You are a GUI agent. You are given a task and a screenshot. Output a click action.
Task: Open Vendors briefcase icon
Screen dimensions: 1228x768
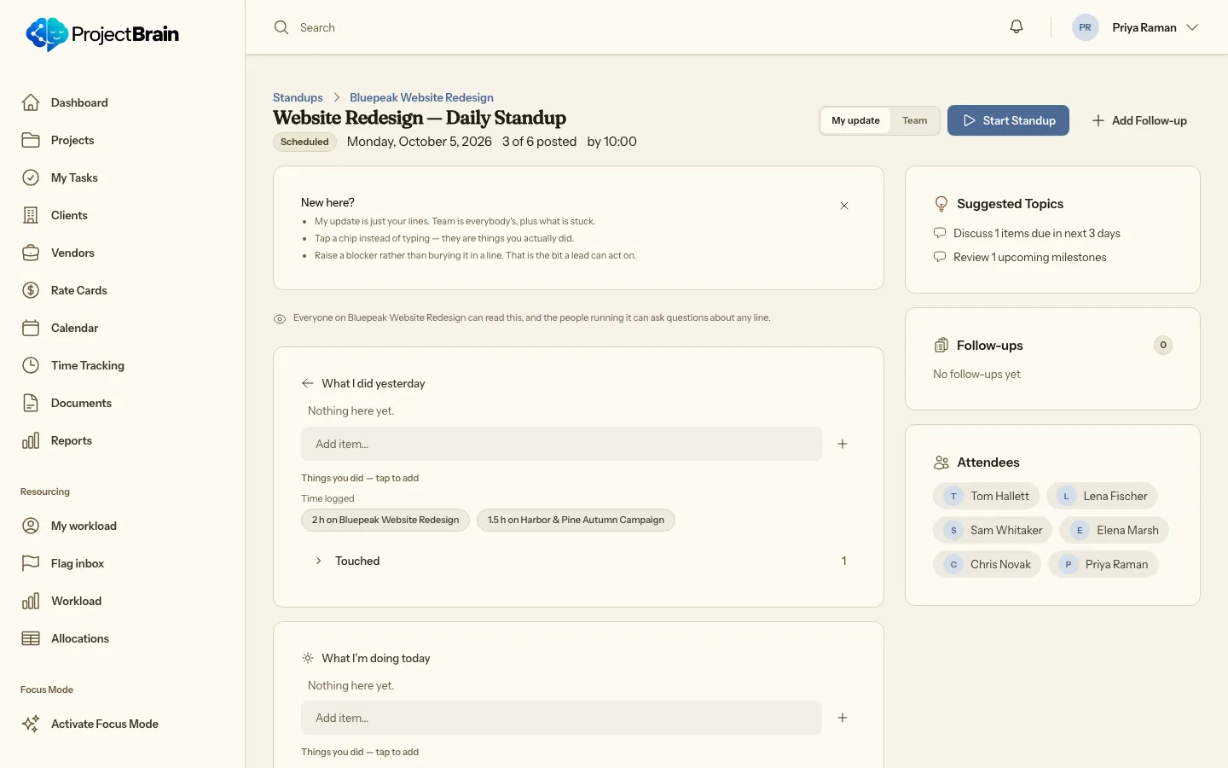(31, 253)
